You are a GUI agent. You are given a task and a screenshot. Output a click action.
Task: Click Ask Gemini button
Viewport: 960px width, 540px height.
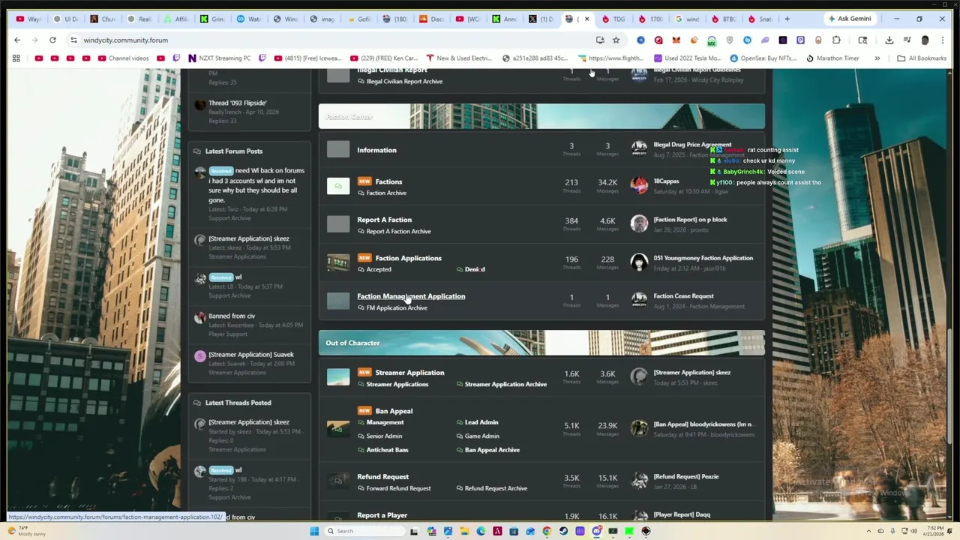coord(850,19)
